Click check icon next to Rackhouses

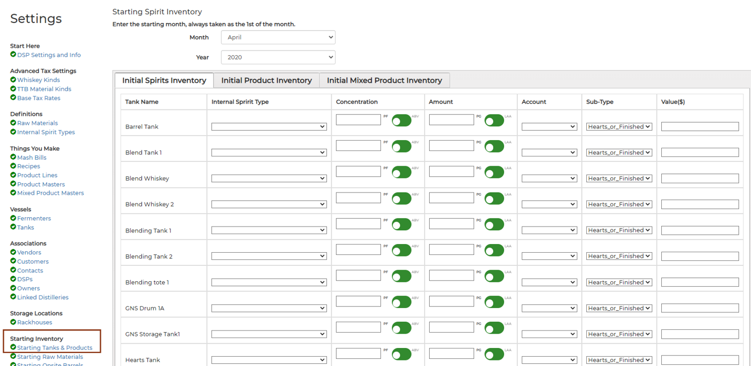[13, 322]
